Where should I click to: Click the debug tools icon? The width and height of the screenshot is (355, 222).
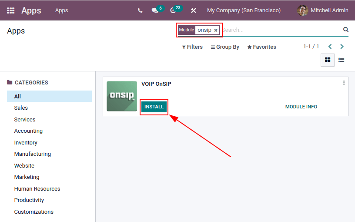(x=194, y=10)
